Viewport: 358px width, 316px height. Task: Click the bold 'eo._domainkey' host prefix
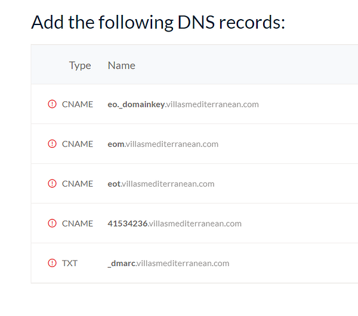(136, 104)
